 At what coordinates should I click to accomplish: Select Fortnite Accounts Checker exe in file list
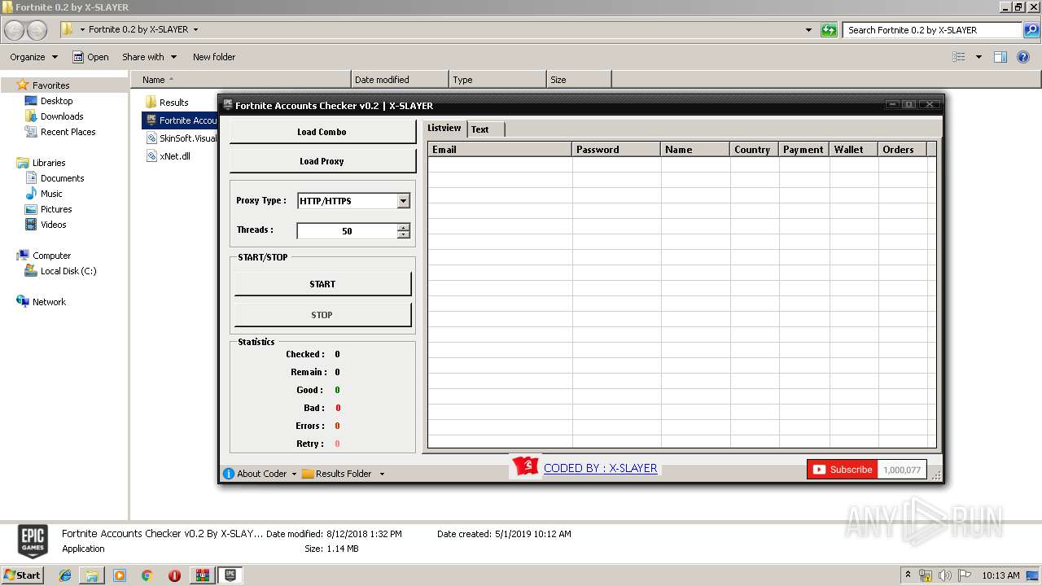[x=179, y=120]
